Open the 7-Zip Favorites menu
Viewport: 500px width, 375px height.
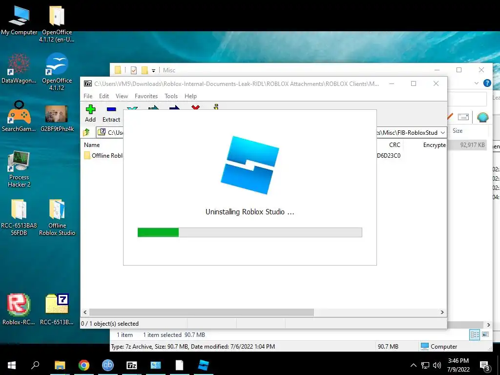146,96
